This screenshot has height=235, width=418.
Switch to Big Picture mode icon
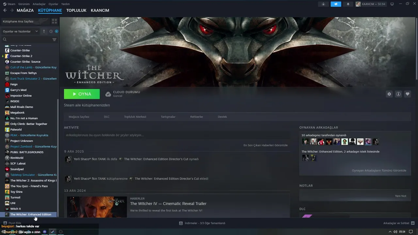(x=392, y=4)
